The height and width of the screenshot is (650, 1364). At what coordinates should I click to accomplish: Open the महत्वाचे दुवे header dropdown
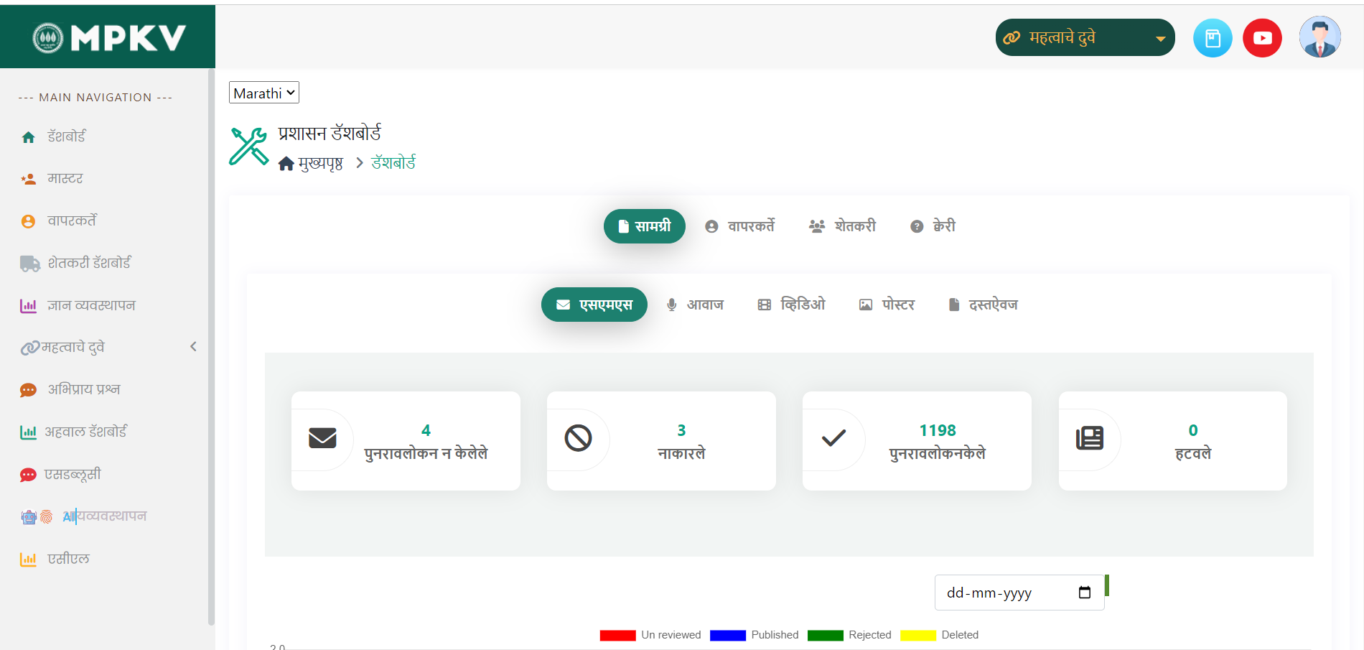coord(1085,37)
